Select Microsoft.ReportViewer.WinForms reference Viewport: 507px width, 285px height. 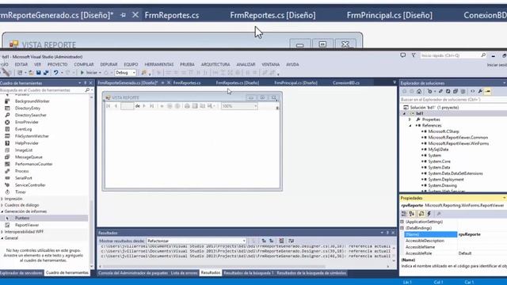[458, 143]
